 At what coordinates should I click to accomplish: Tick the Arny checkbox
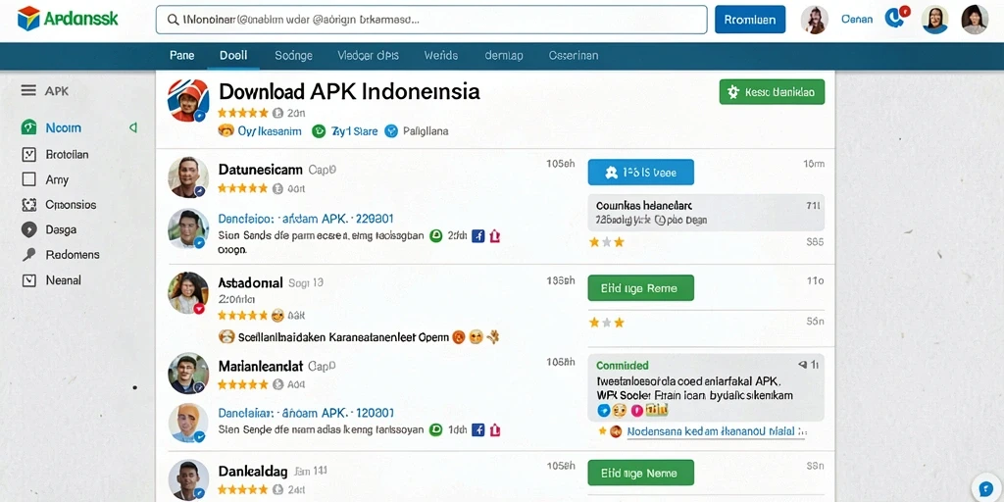[28, 179]
